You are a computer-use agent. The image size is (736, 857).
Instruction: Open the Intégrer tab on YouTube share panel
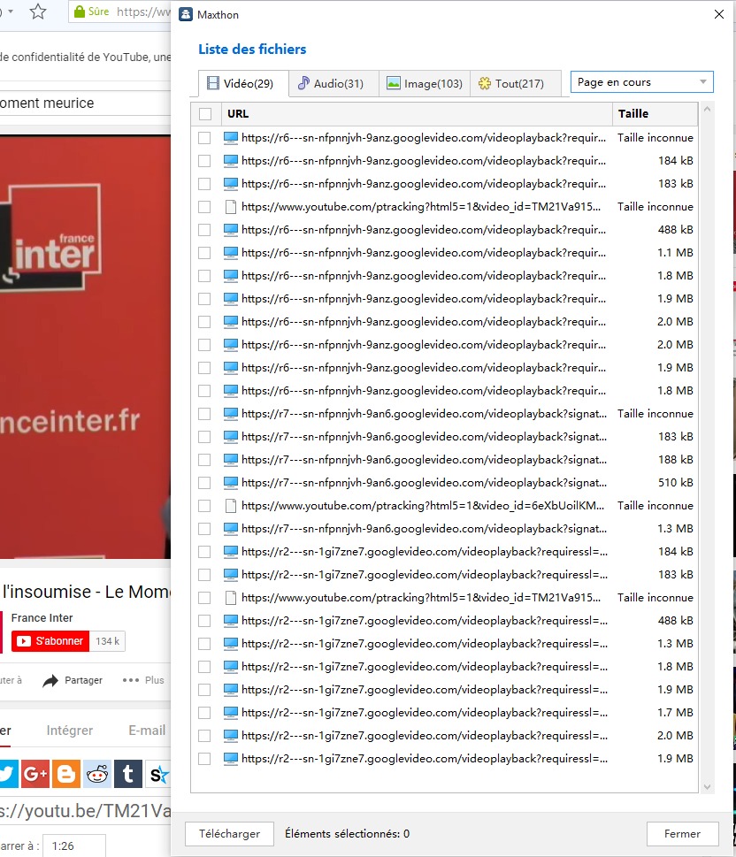pos(70,731)
